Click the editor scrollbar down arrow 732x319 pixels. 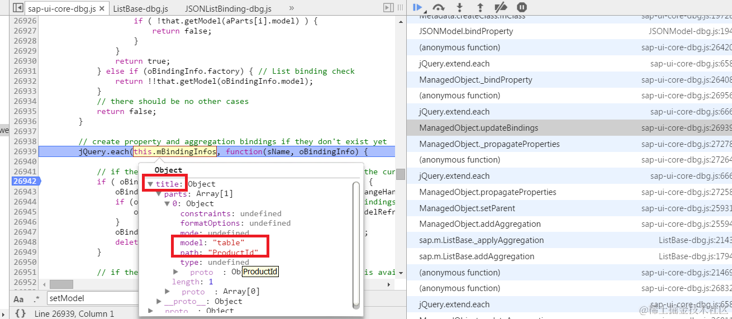tap(400, 273)
